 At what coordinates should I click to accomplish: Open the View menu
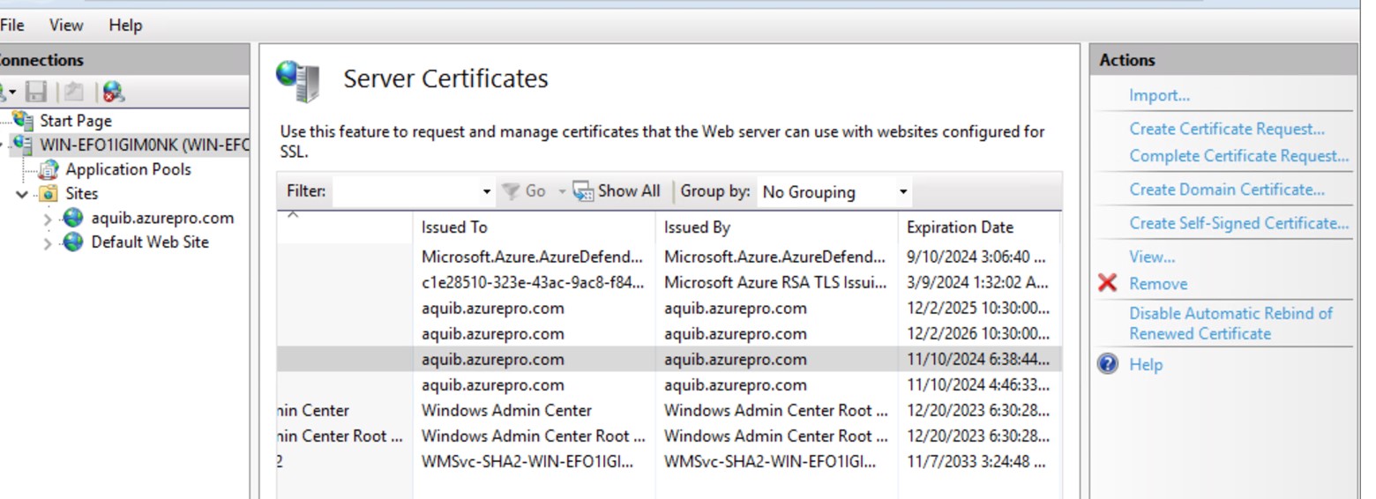coord(66,25)
